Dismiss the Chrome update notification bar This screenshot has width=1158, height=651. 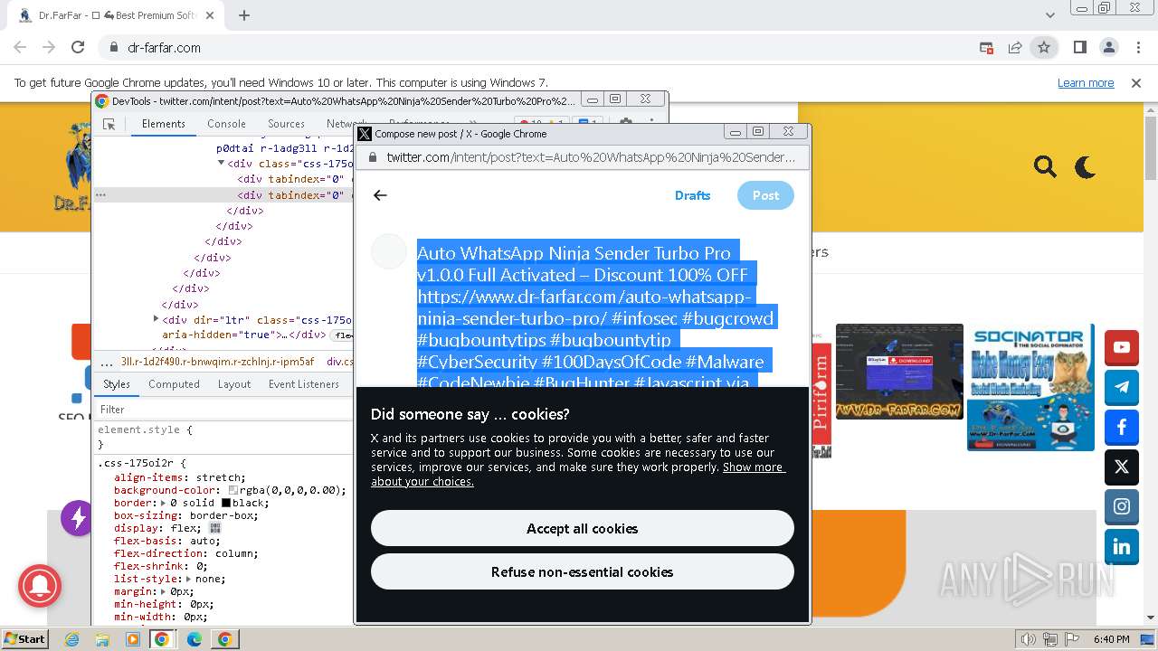1136,82
